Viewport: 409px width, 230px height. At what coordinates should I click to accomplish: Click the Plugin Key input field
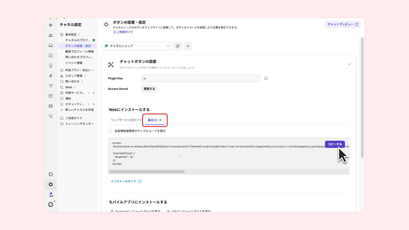200,78
